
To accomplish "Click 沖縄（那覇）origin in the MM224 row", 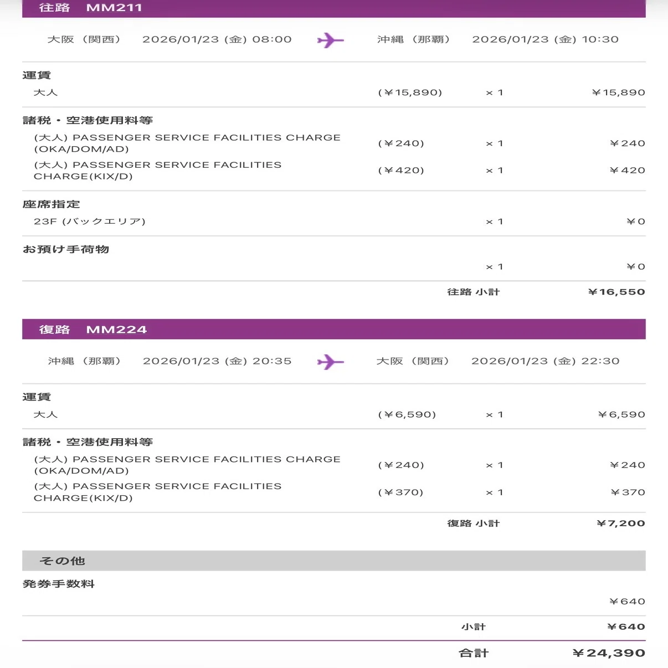I will pyautogui.click(x=84, y=361).
